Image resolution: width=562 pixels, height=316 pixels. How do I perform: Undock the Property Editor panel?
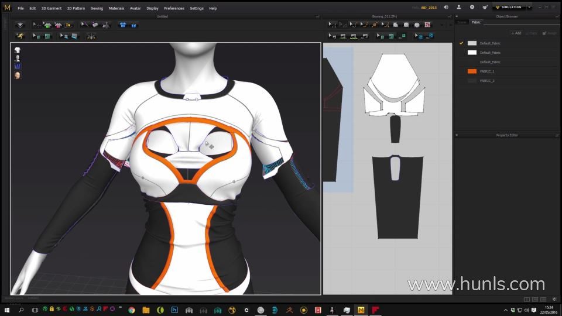[557, 135]
